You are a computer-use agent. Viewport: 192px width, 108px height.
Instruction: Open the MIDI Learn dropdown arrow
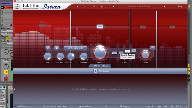[x=31, y=107]
